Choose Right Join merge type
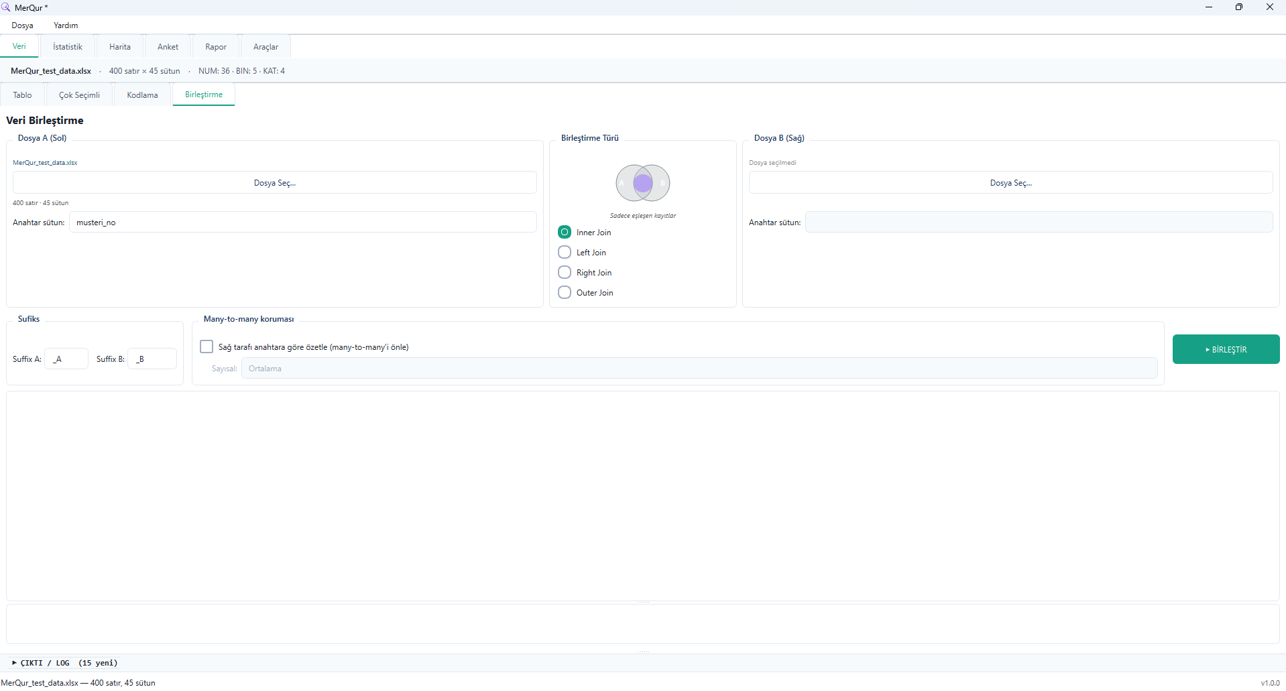Image resolution: width=1286 pixels, height=691 pixels. (565, 273)
